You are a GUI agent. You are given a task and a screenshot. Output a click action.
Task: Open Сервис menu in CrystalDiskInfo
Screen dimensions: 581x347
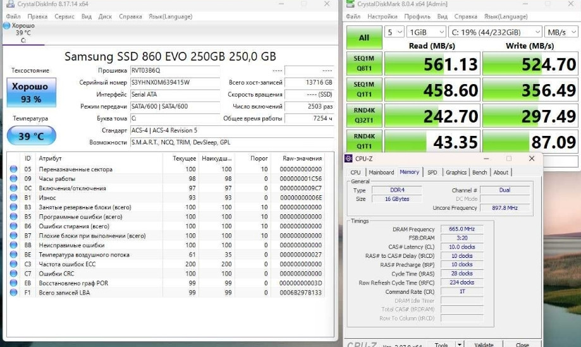pyautogui.click(x=64, y=16)
